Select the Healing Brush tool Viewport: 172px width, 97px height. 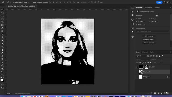pyautogui.click(x=2, y=31)
